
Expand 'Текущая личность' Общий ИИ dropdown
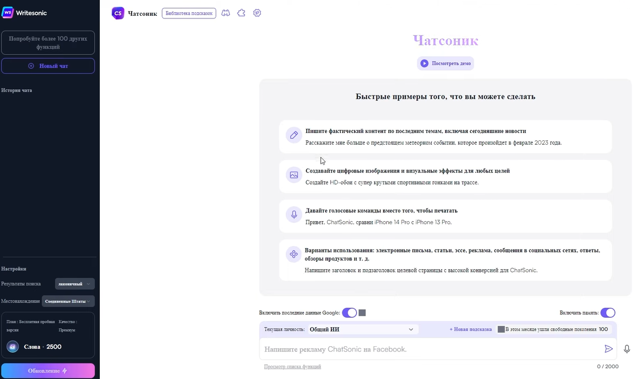click(362, 329)
